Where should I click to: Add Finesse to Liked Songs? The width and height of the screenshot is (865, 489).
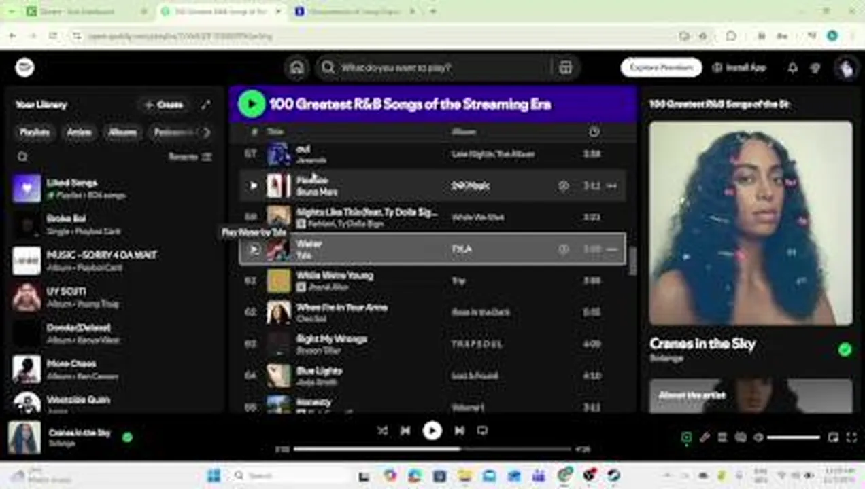click(563, 185)
